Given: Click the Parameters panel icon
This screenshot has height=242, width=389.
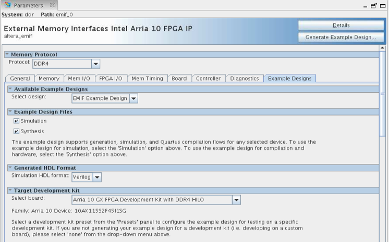Looking at the screenshot, I should (8, 5).
